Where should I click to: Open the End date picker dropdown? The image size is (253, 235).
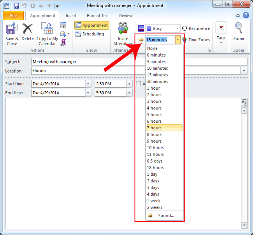tap(88, 93)
